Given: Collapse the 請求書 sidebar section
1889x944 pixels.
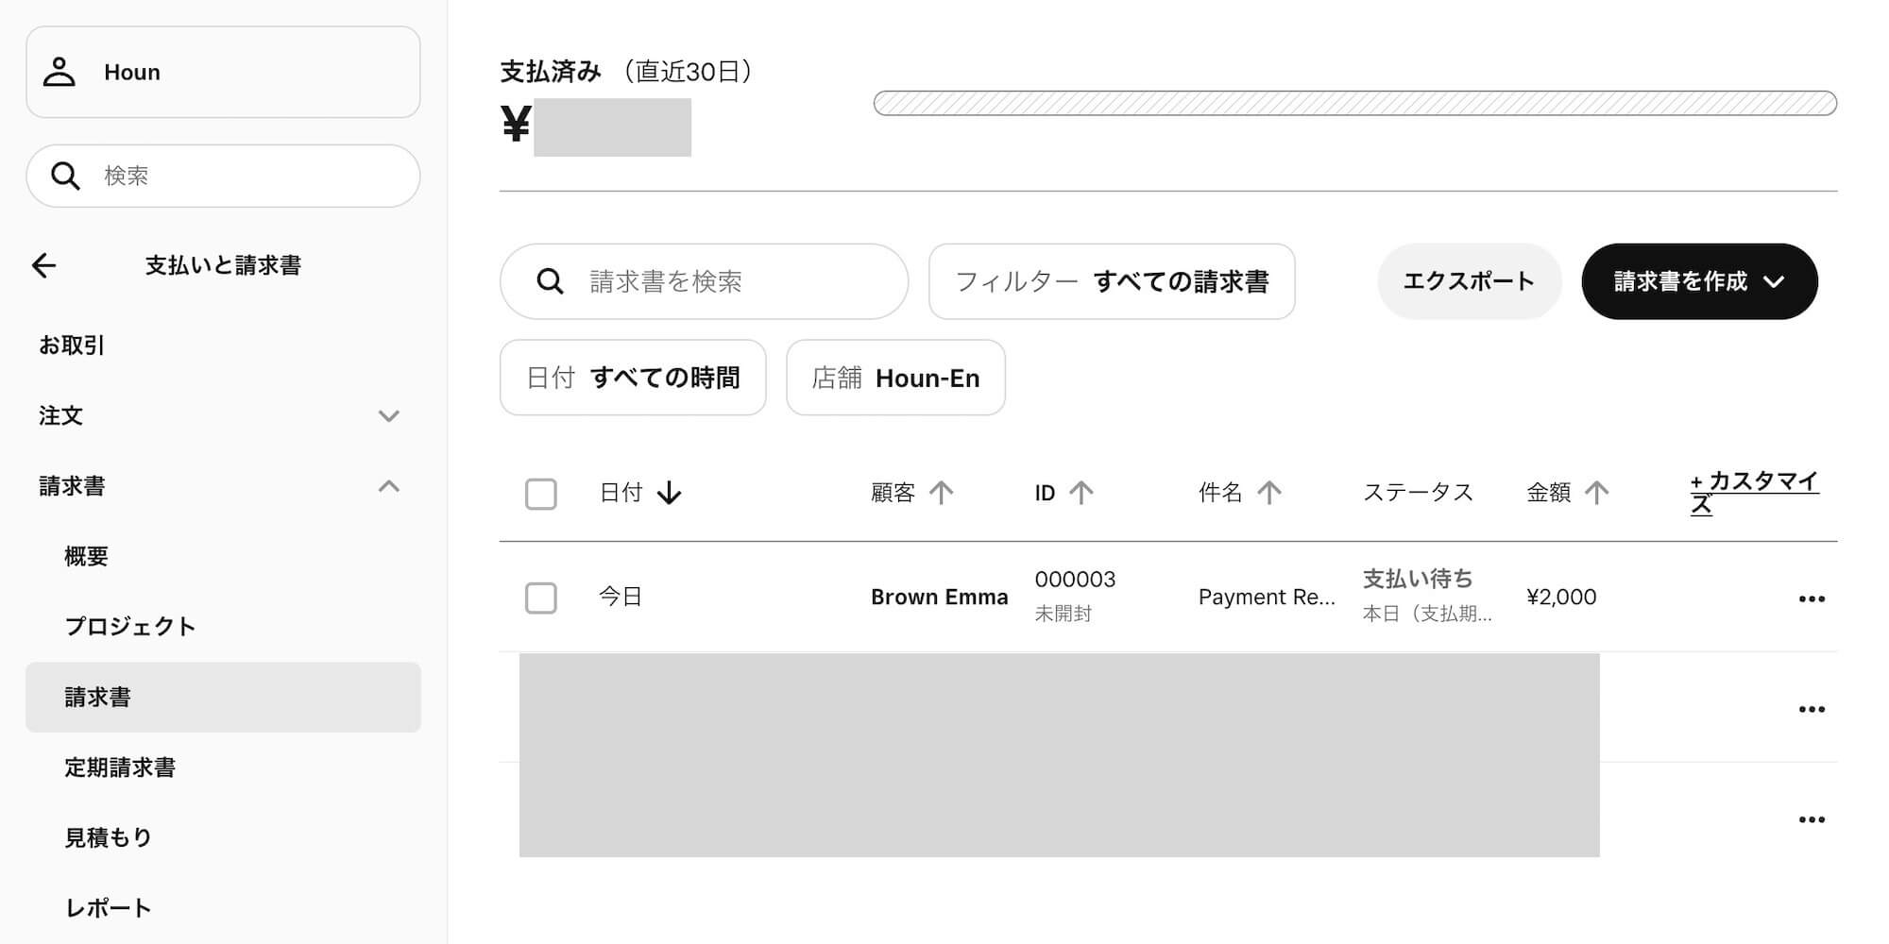Looking at the screenshot, I should (x=389, y=485).
